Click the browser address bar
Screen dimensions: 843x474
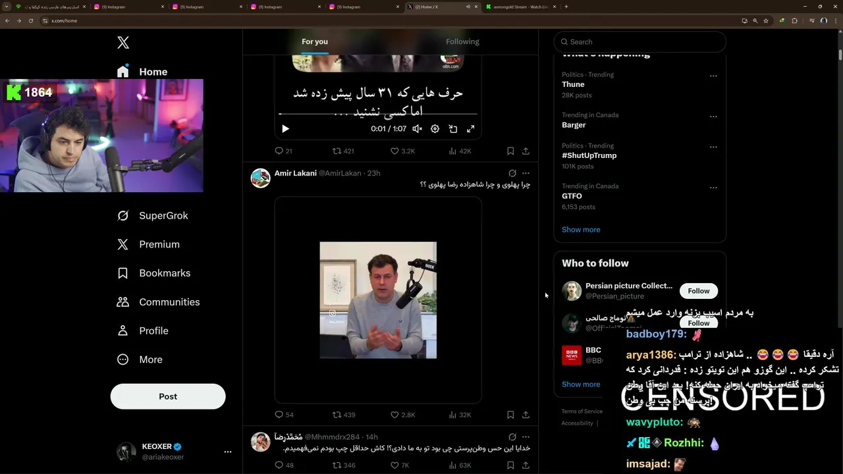click(x=389, y=20)
